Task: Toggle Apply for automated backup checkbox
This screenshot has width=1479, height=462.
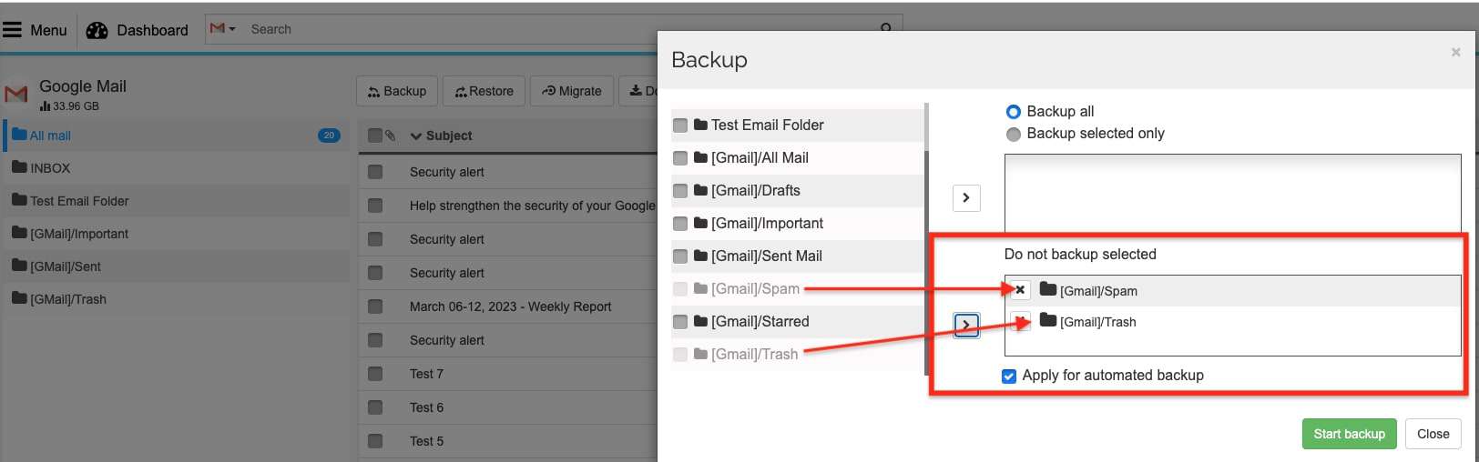Action: (x=1009, y=377)
